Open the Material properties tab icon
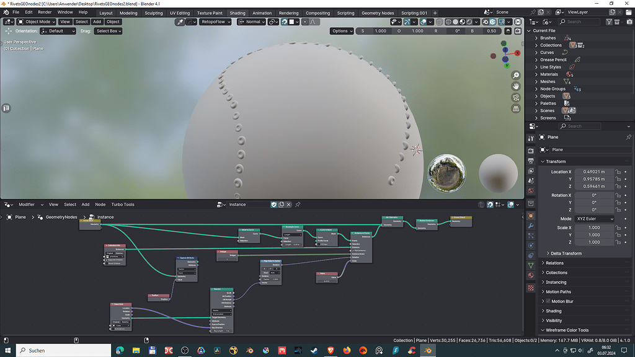This screenshot has width=635, height=357. (531, 276)
